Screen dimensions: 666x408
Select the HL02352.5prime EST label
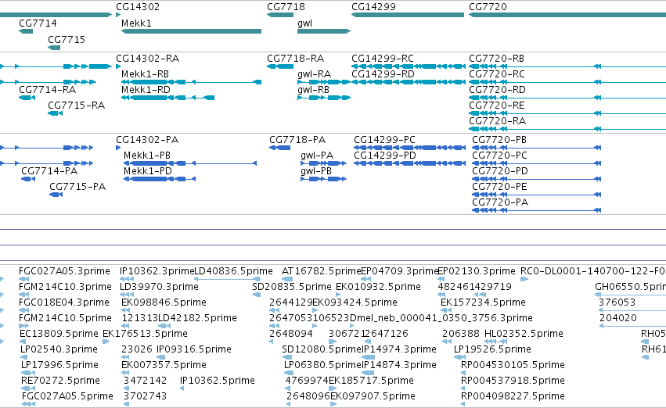[524, 334]
